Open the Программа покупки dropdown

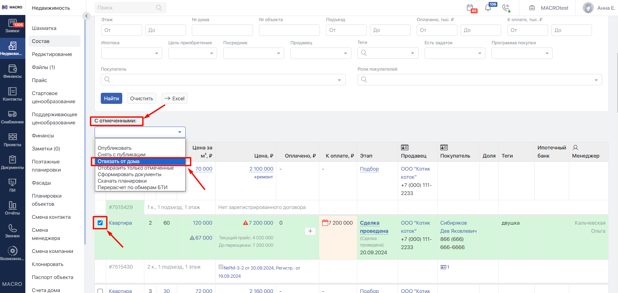522,53
